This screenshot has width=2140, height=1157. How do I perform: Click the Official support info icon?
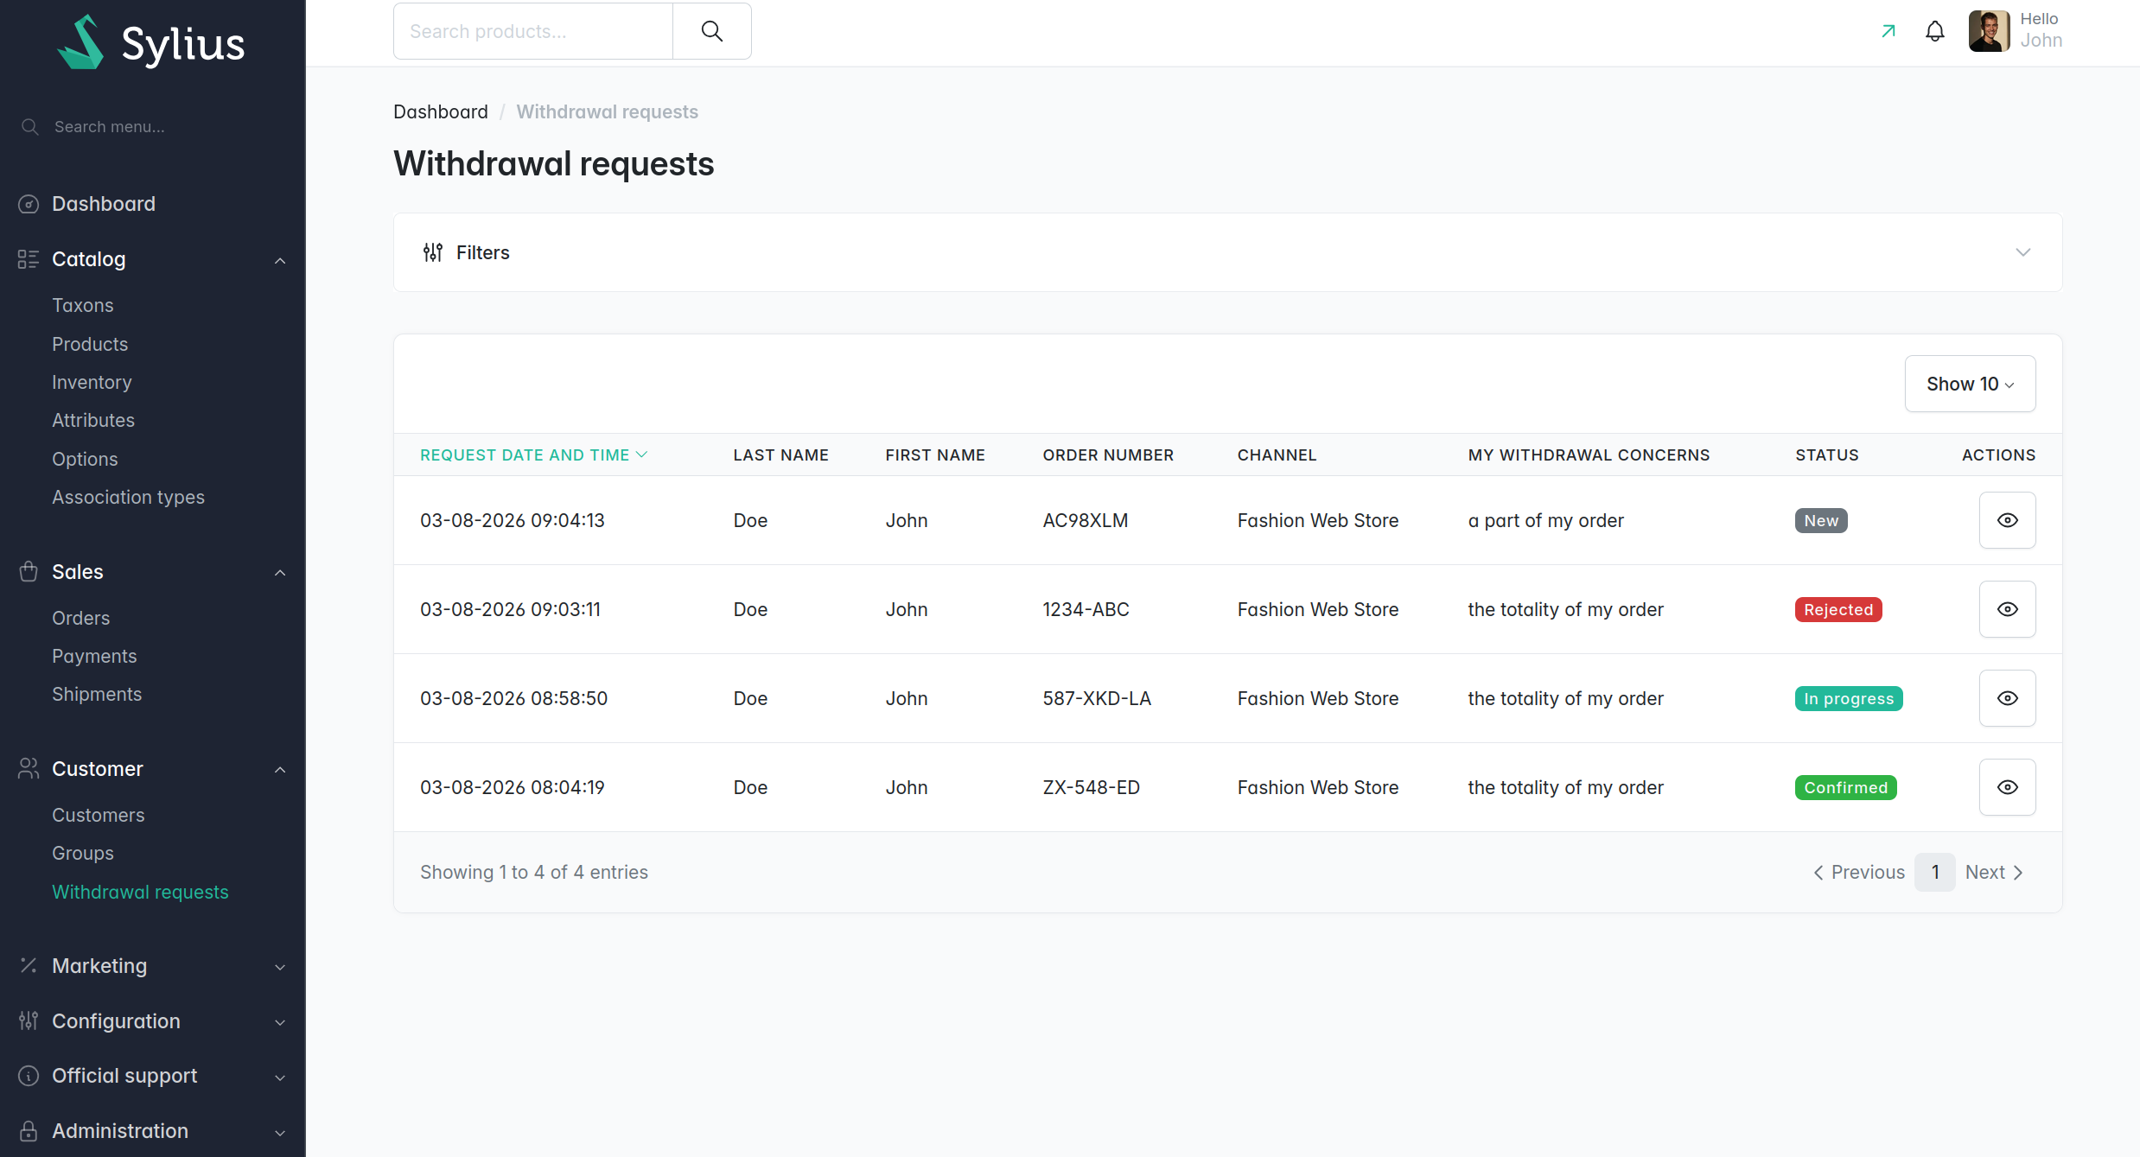[x=29, y=1076]
